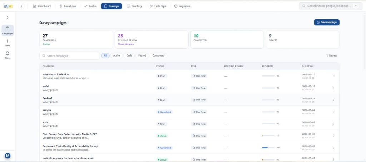366x162 pixels.
Task: Click progress bar of Field Survey Data Collection
Action: [268, 136]
